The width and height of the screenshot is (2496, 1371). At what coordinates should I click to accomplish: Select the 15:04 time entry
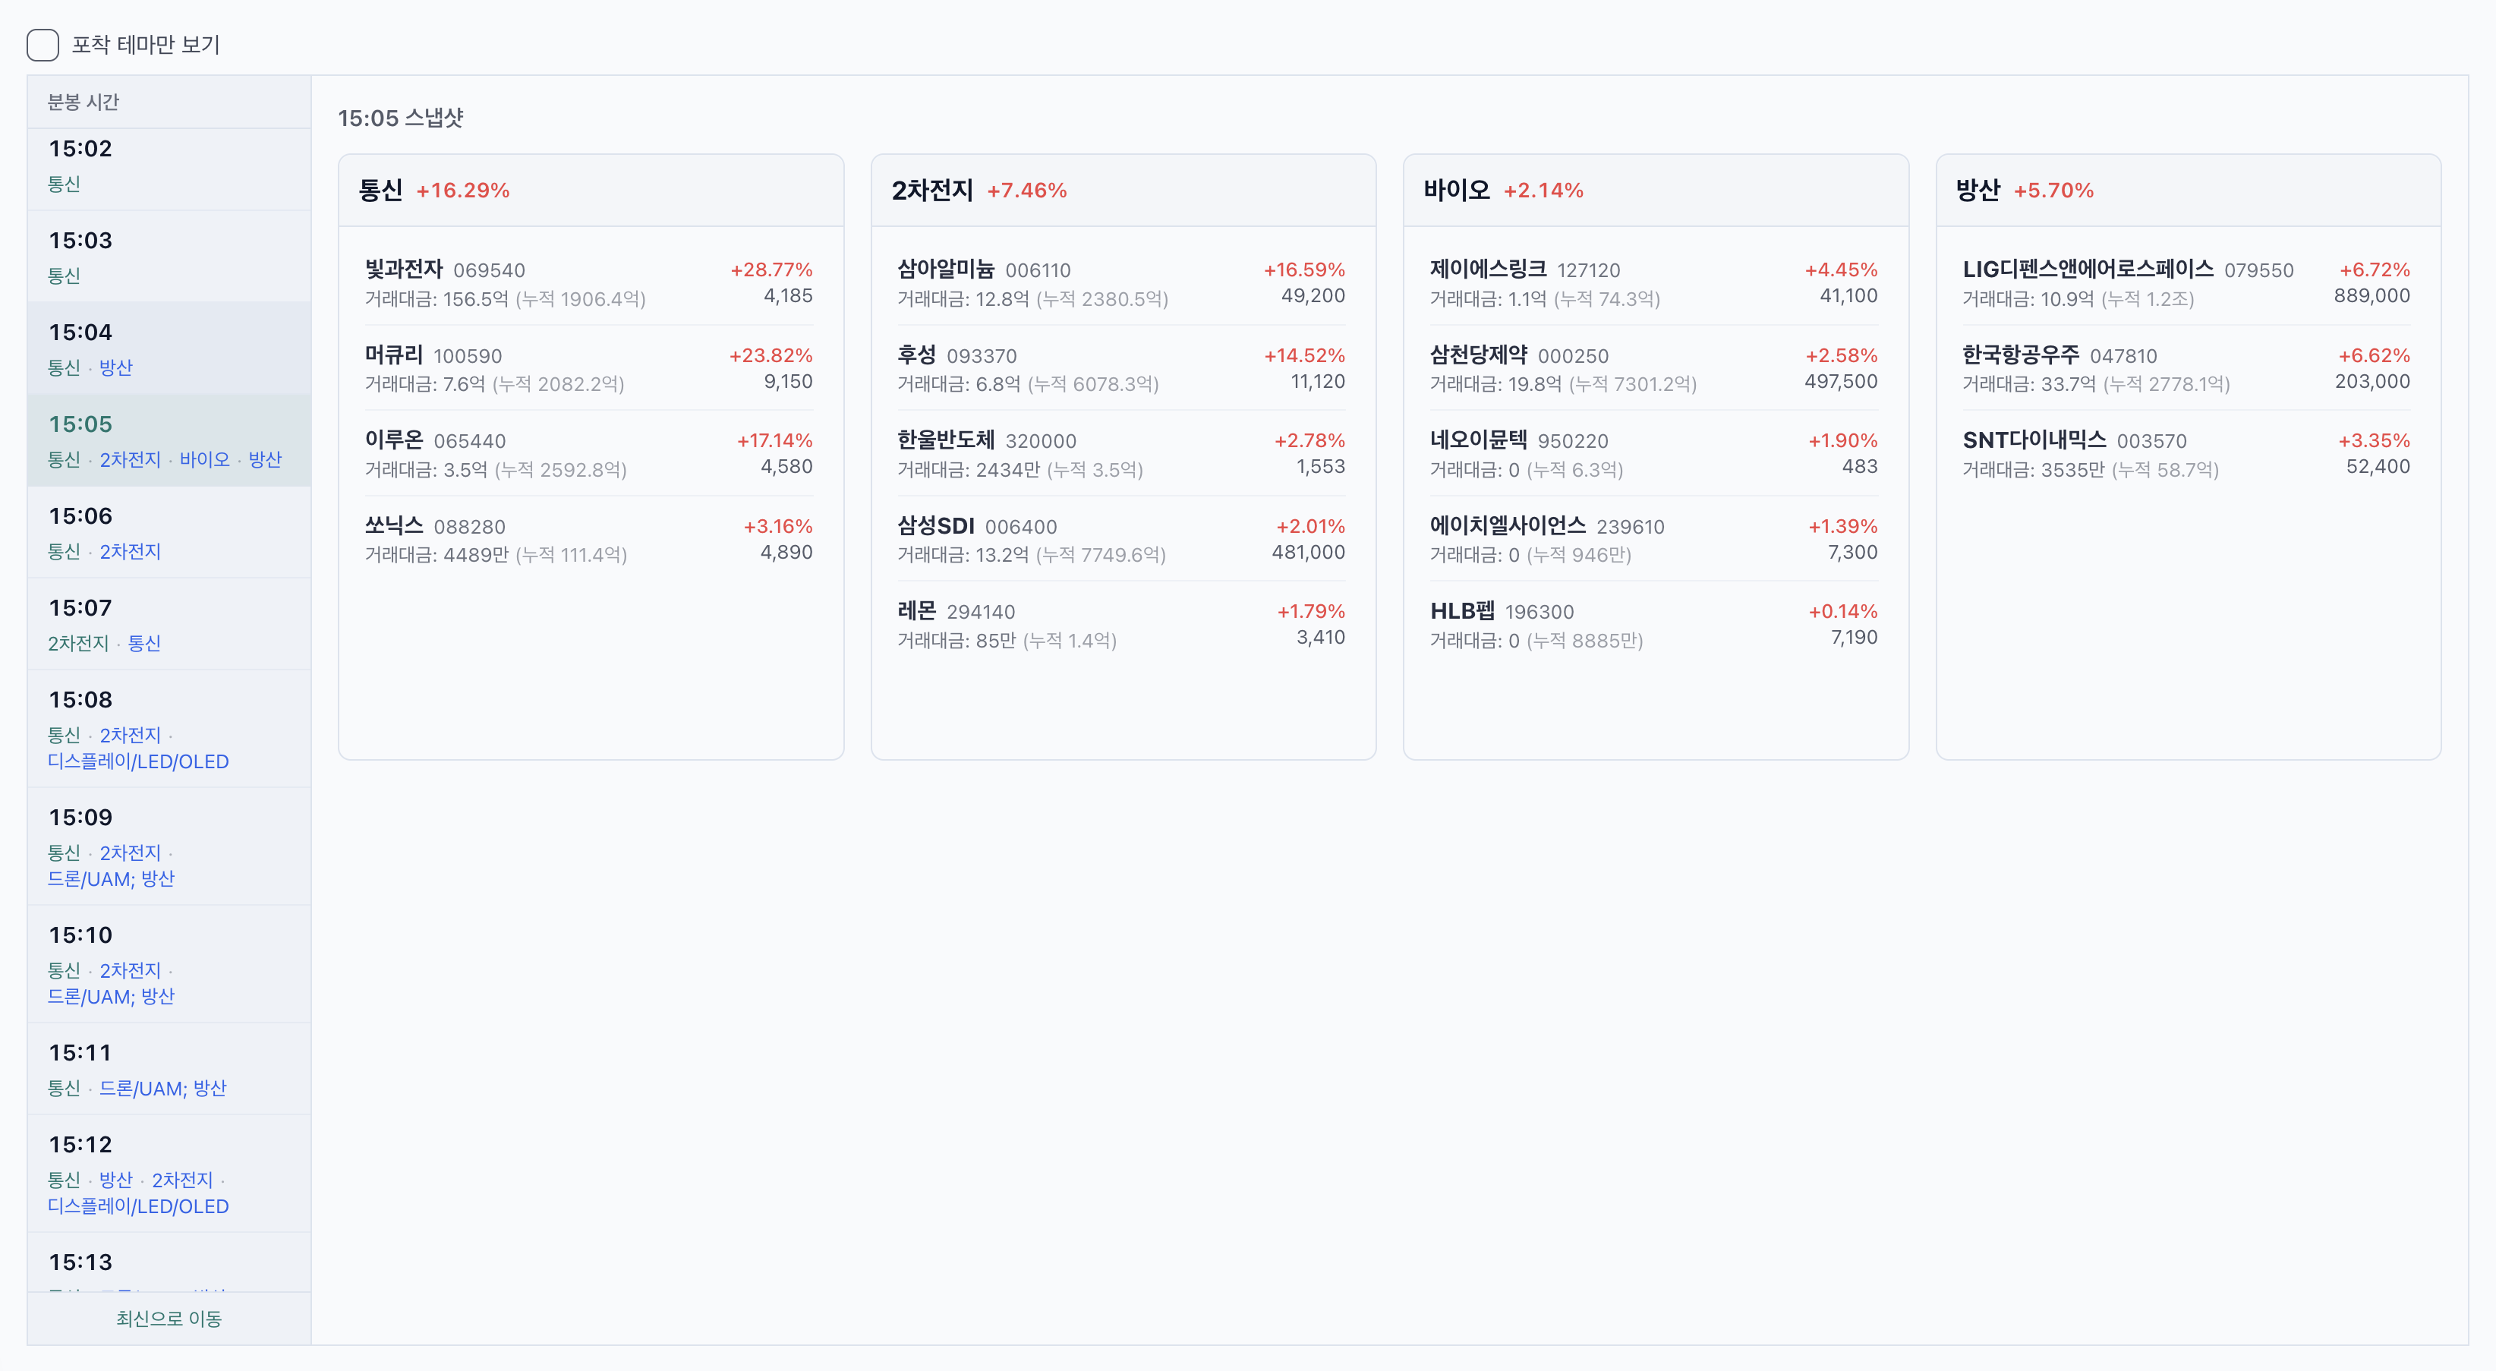(x=169, y=348)
